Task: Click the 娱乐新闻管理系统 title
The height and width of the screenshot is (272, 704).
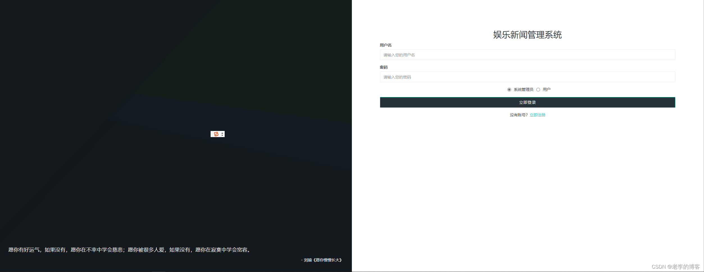Action: (527, 35)
